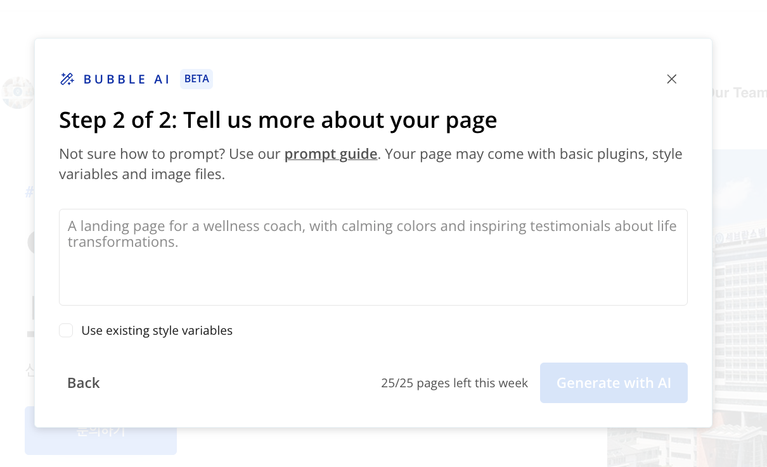Click the "25/25 pages left this week" counter
This screenshot has height=467, width=767.
point(454,383)
